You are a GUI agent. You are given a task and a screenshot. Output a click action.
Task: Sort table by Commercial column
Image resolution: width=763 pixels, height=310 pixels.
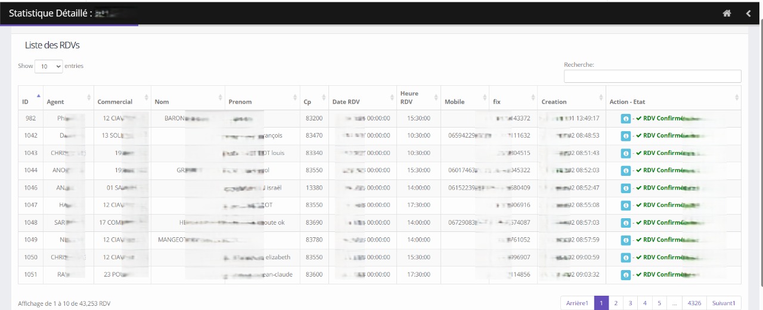(122, 102)
